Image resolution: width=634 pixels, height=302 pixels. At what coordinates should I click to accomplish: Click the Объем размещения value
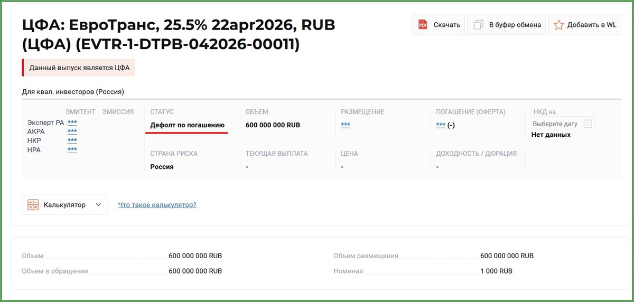pyautogui.click(x=507, y=256)
